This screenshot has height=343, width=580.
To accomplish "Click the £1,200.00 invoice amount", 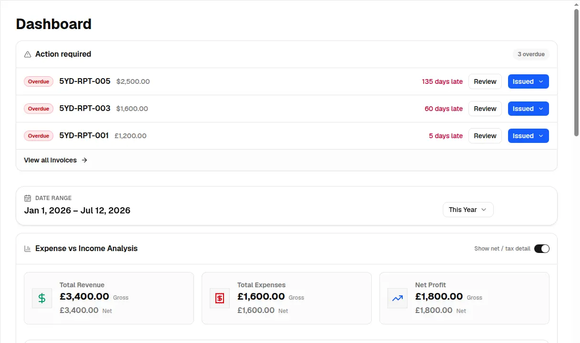I will (x=131, y=136).
